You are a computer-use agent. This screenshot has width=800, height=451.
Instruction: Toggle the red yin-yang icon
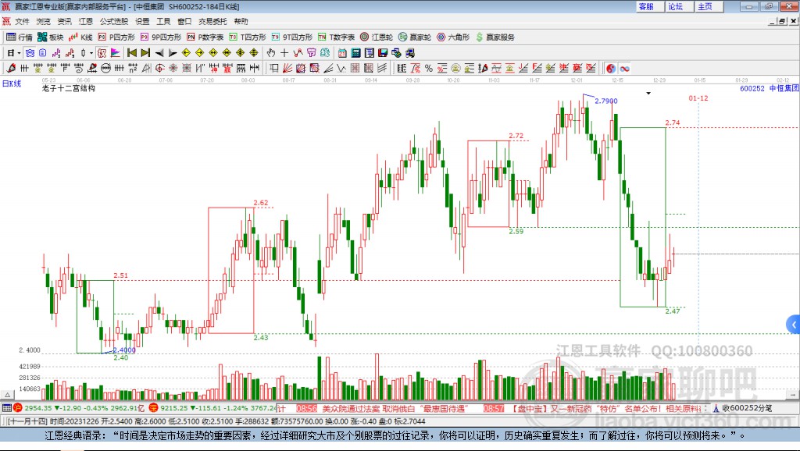click(x=611, y=69)
